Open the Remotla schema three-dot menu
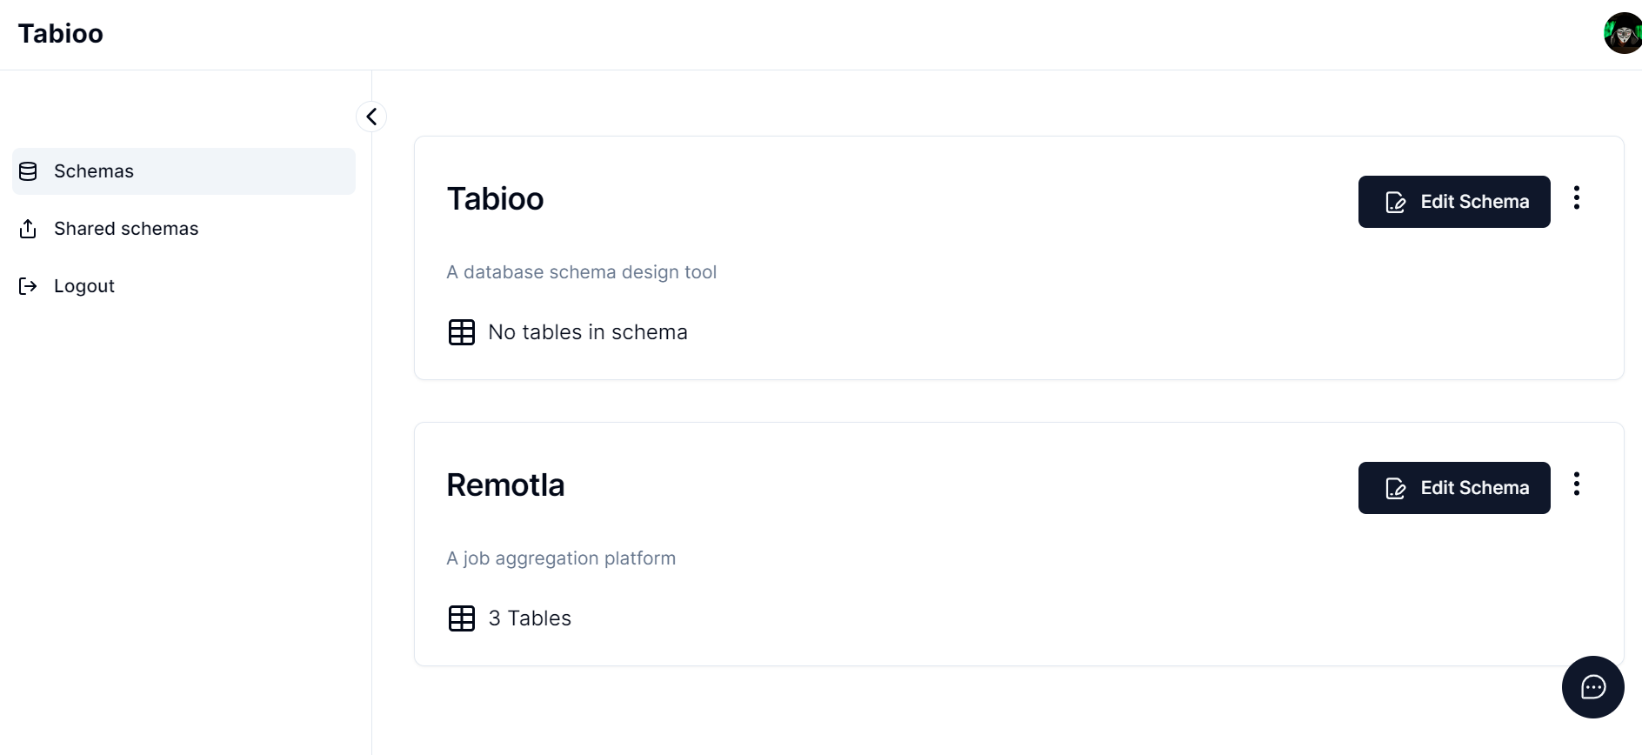The image size is (1642, 755). [1576, 484]
